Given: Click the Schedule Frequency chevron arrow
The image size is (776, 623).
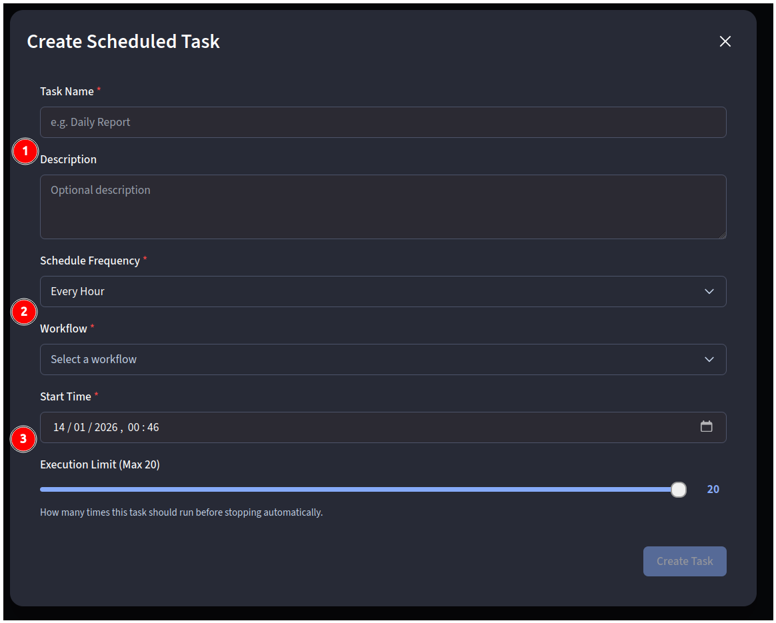Looking at the screenshot, I should coord(709,292).
